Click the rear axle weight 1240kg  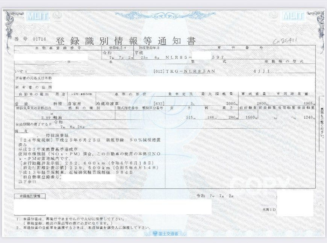(309, 117)
